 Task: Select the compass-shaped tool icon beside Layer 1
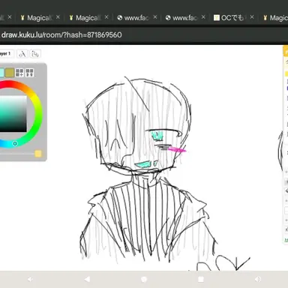pyautogui.click(x=22, y=54)
